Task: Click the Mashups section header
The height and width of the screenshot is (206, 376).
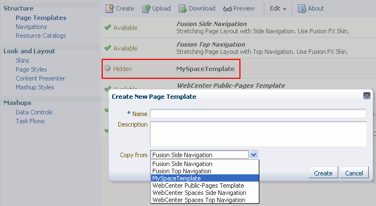Action: click(17, 103)
